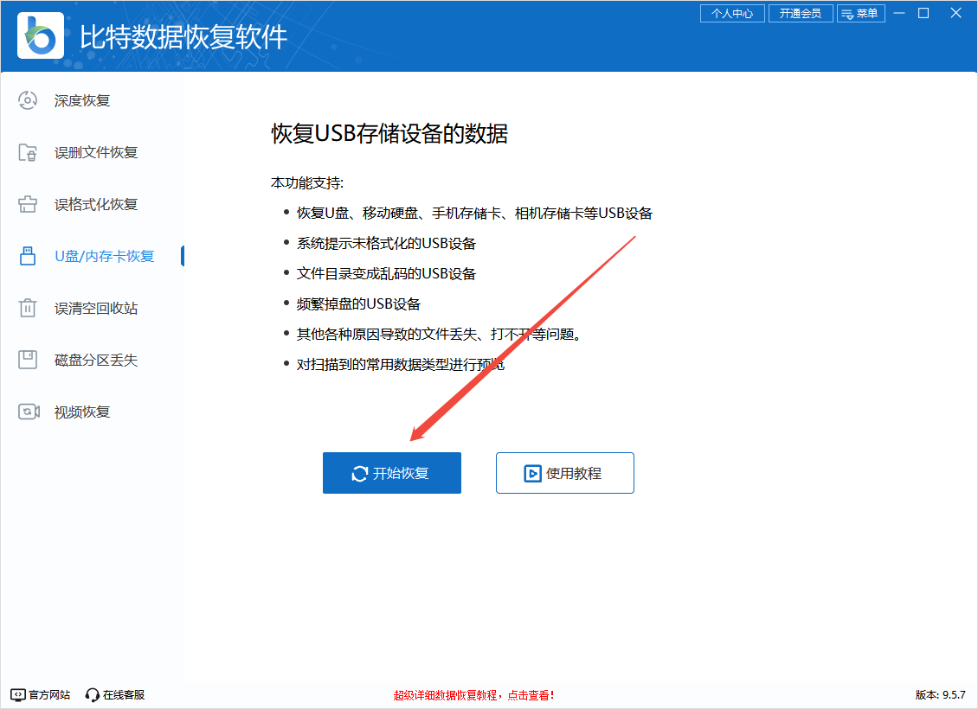Click the 开通会员 button
The width and height of the screenshot is (978, 709).
[801, 13]
